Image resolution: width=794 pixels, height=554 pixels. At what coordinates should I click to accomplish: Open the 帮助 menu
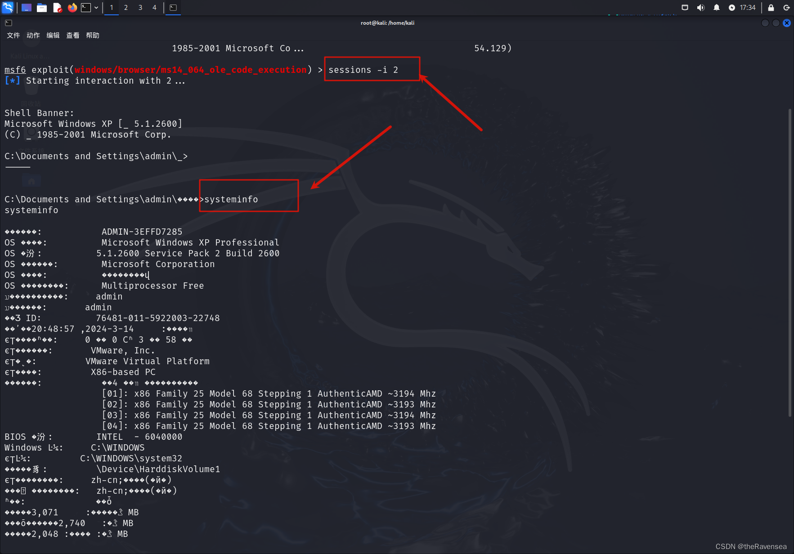coord(93,36)
